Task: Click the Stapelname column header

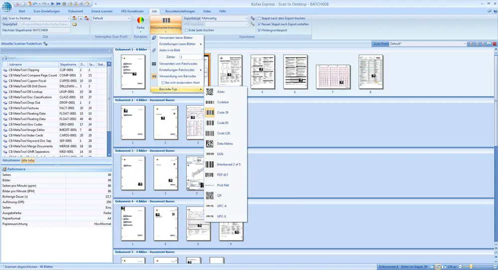Action: [69, 64]
